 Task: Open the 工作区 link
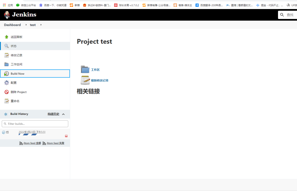(95, 70)
